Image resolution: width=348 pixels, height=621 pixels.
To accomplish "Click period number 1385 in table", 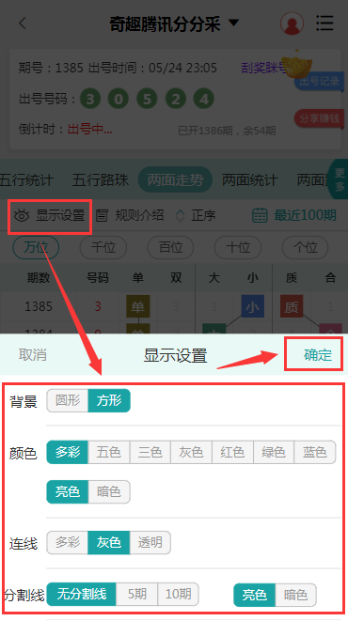I will (x=39, y=306).
